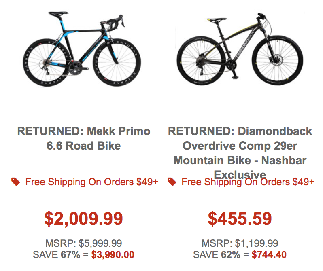The width and height of the screenshot is (323, 271).
Task: Click the SAVE 62% label
Action: [x=217, y=255]
